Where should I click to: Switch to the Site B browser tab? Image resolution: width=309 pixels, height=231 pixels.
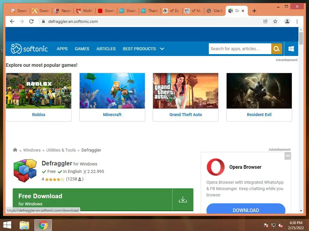click(x=215, y=11)
